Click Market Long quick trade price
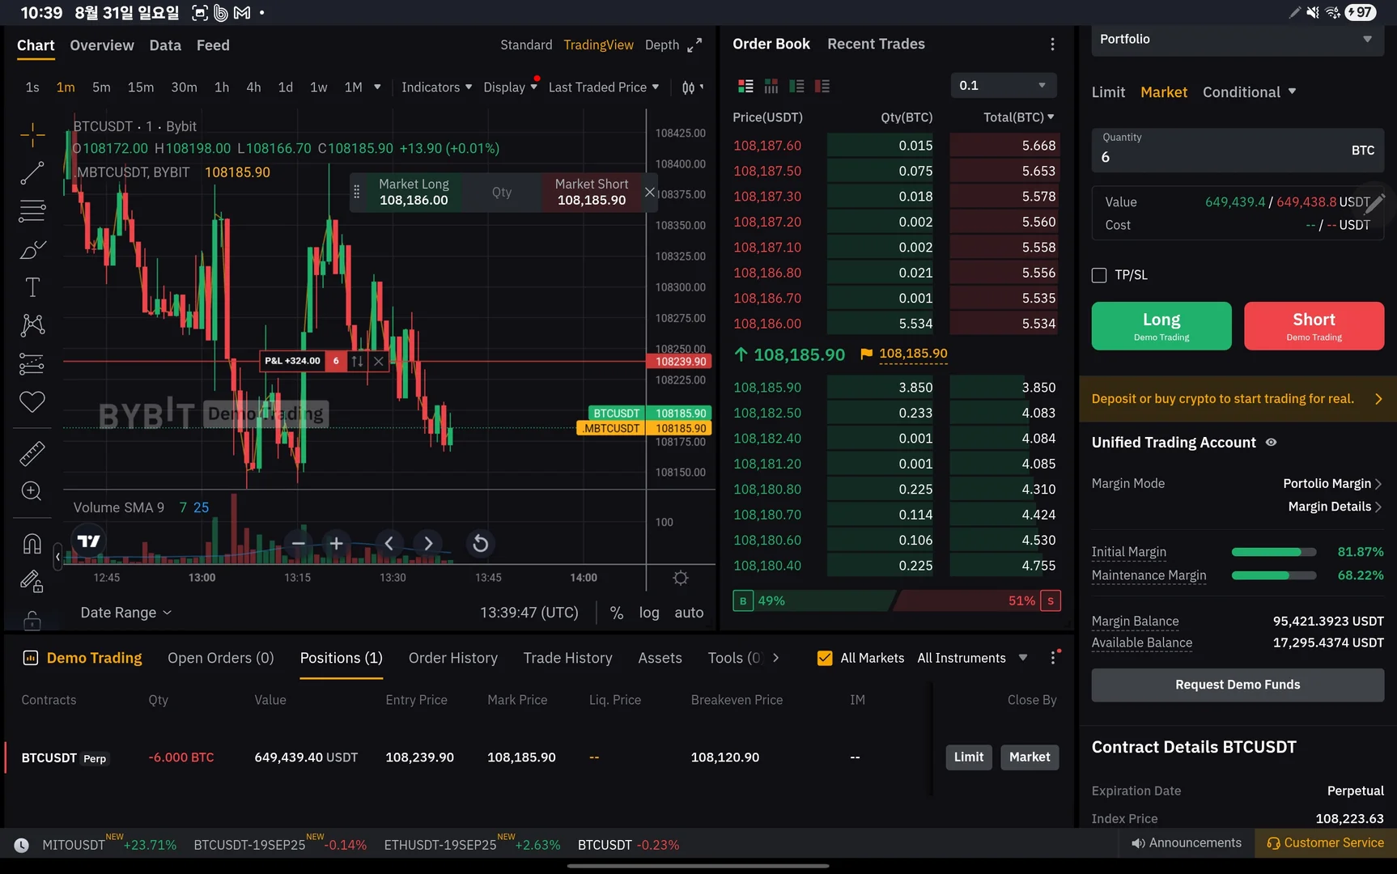1397x874 pixels. pos(413,193)
